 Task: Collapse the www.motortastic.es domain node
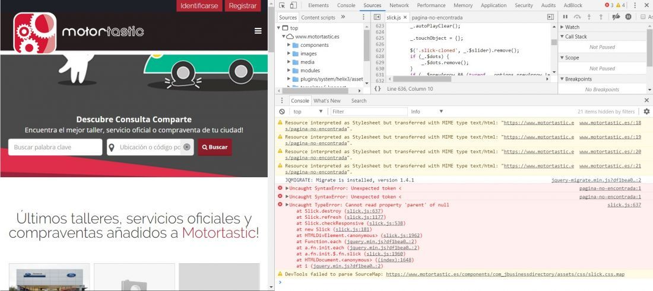pos(284,37)
